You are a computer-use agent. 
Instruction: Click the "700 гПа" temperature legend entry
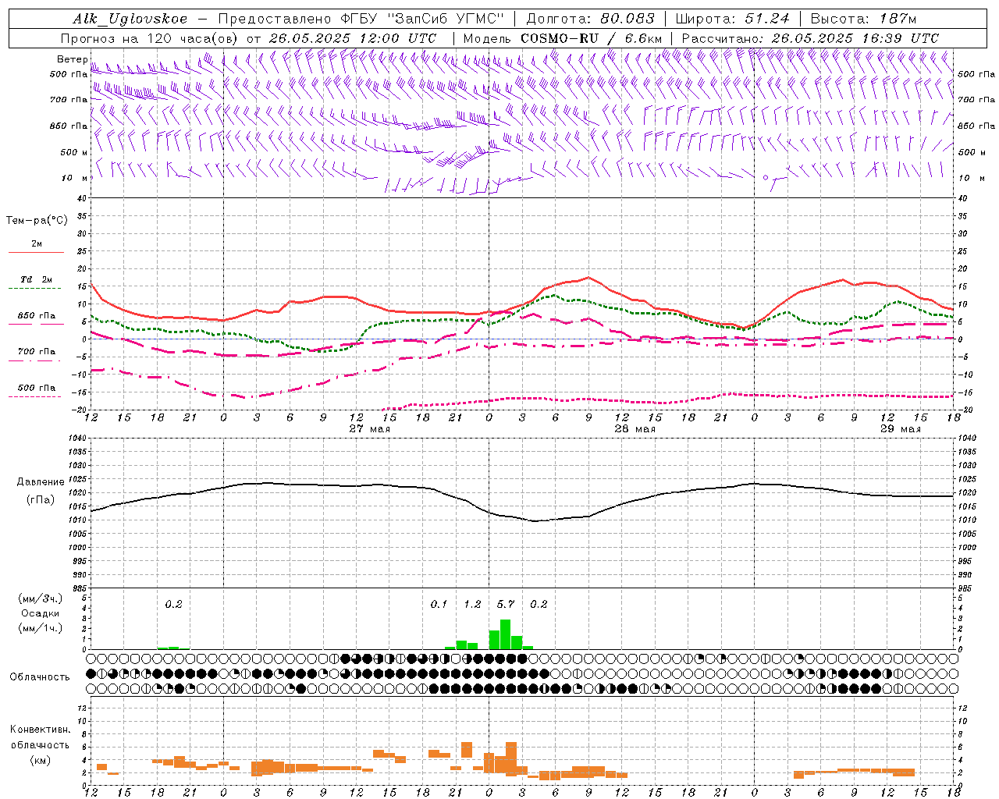point(37,352)
